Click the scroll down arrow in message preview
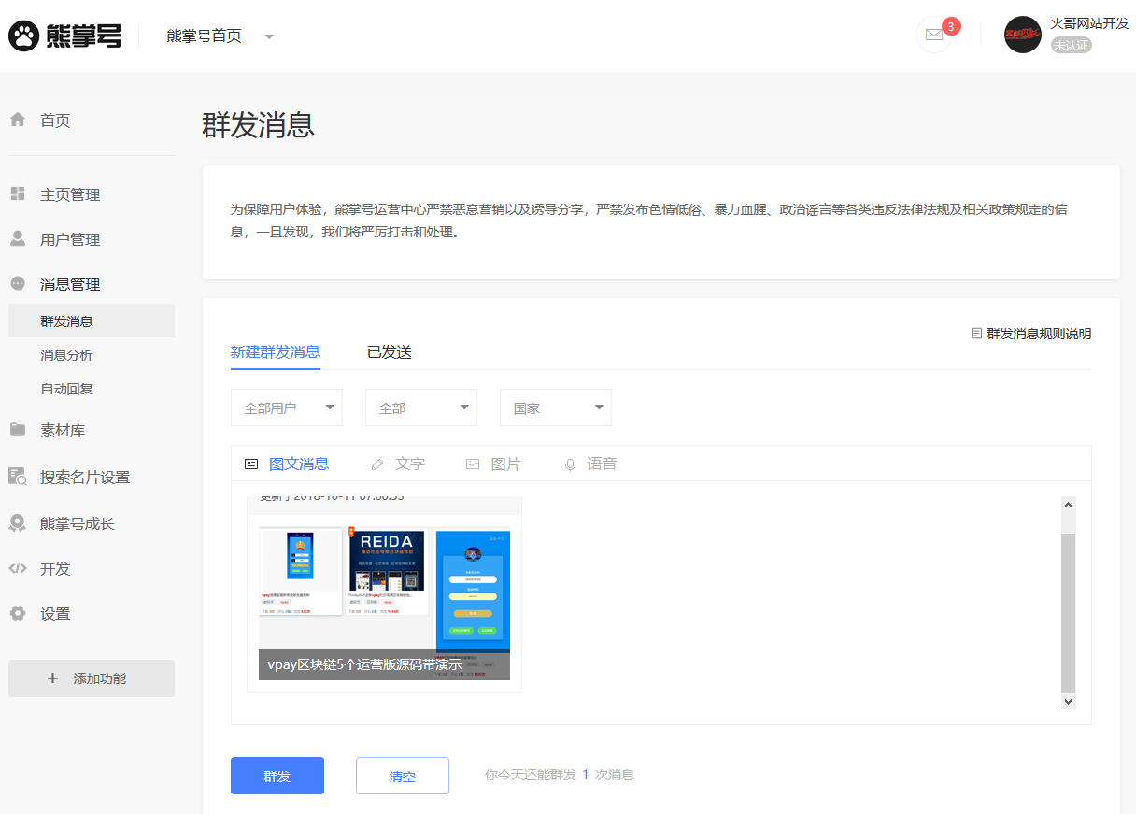Viewport: 1136px width, 814px height. pyautogui.click(x=1069, y=701)
